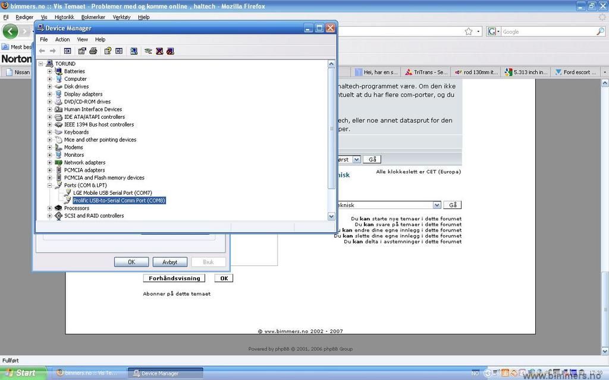The height and width of the screenshot is (380, 609).
Task: Click the Disk drives device icon
Action: (x=58, y=87)
